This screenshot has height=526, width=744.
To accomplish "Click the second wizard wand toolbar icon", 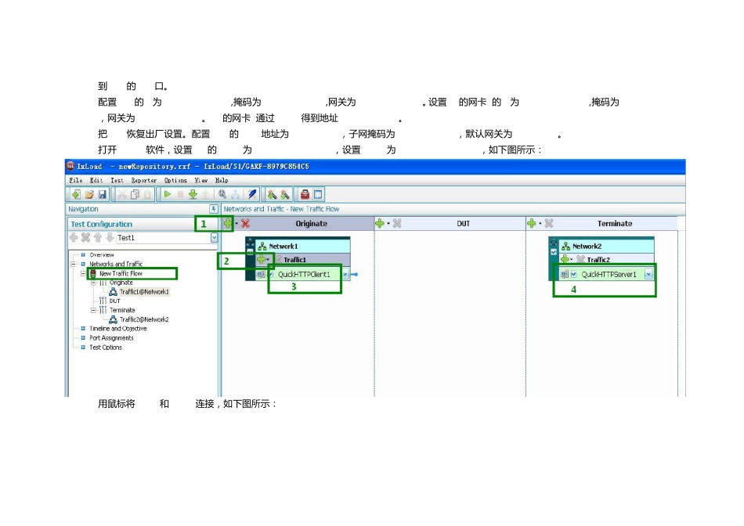I will click(x=285, y=194).
